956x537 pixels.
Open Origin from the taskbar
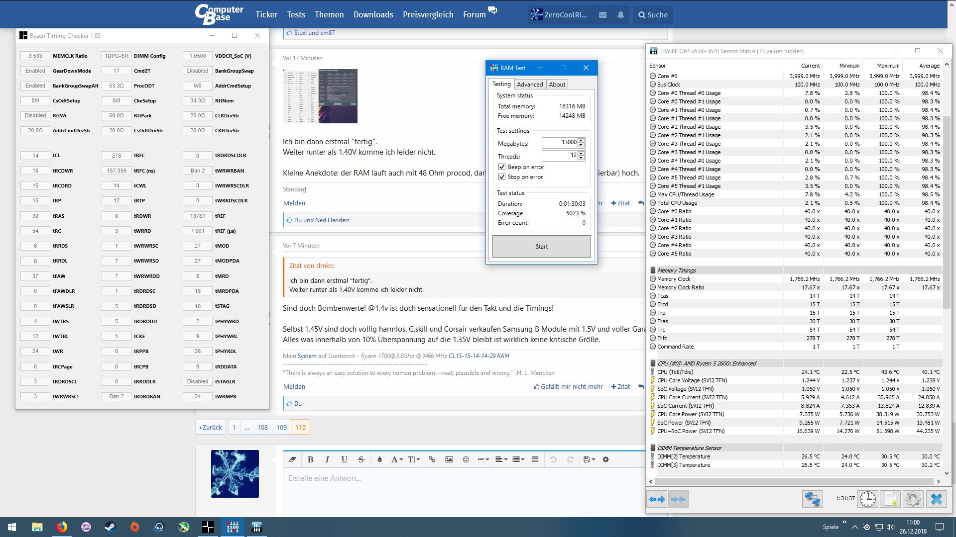tap(134, 527)
